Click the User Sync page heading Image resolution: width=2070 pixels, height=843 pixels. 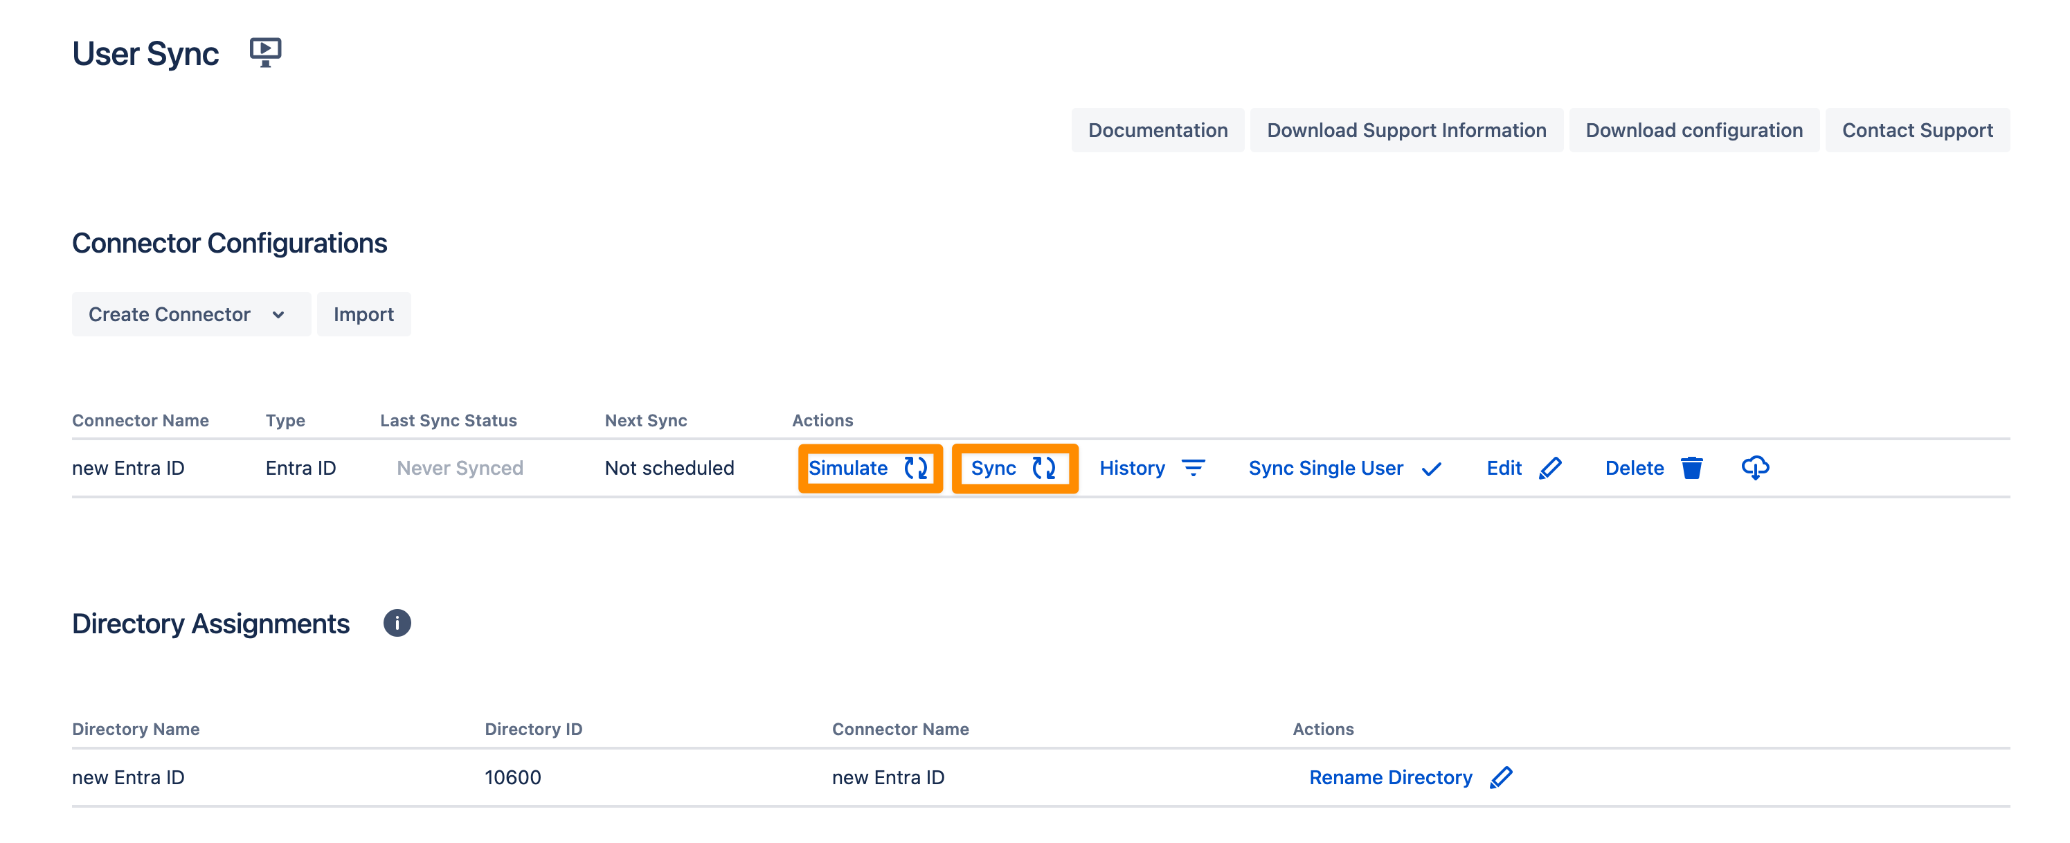pyautogui.click(x=145, y=54)
